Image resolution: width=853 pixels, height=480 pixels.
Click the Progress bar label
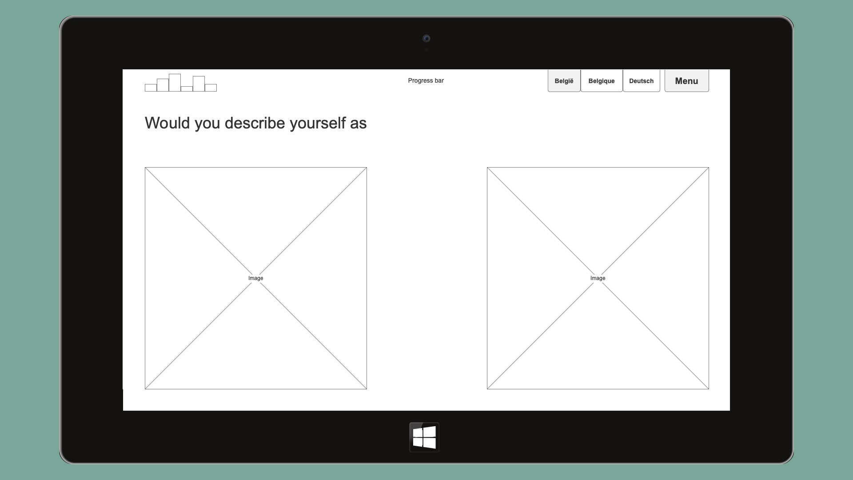point(426,80)
